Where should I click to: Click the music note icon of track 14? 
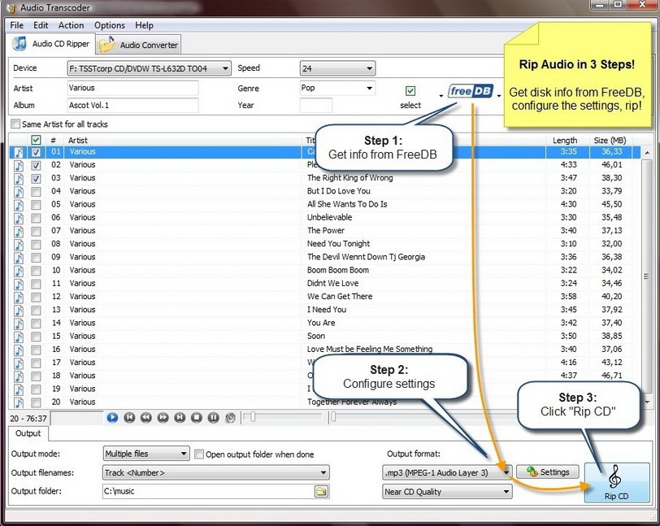click(19, 324)
